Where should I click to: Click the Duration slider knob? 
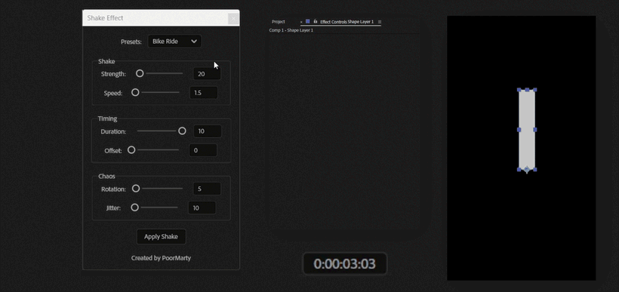click(182, 131)
